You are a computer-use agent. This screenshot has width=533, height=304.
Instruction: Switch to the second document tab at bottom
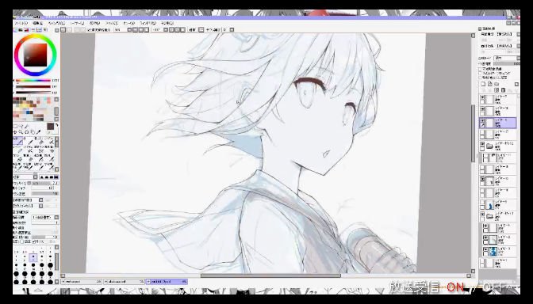pos(125,282)
